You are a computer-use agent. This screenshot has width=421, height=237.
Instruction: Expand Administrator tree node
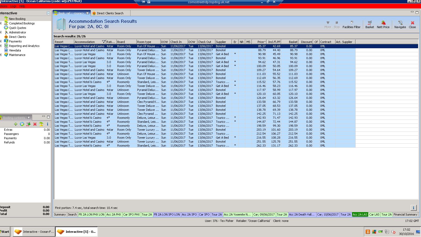pyautogui.click(x=1, y=32)
